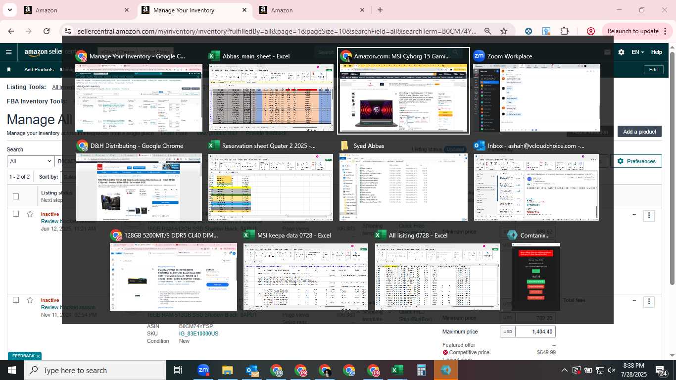Bookmark this page with the star icon
The image size is (676, 380).
tap(504, 31)
